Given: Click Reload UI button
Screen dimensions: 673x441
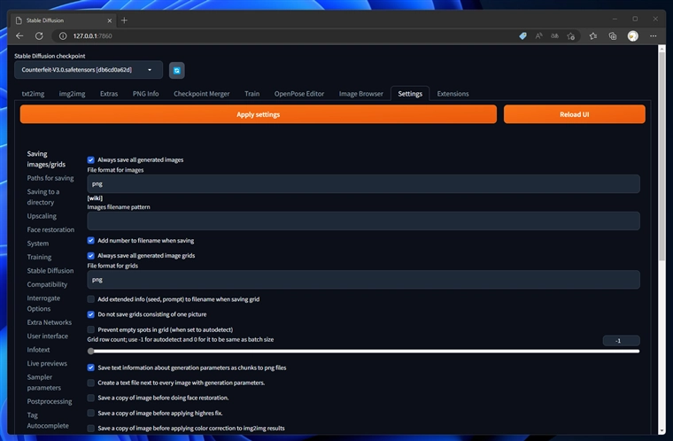Looking at the screenshot, I should pos(575,114).
